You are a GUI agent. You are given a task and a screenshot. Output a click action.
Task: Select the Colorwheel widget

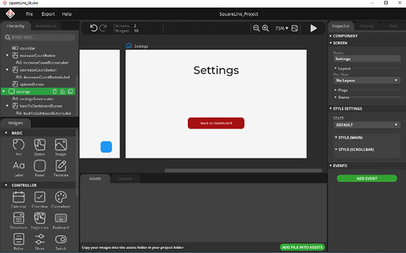coord(61,200)
